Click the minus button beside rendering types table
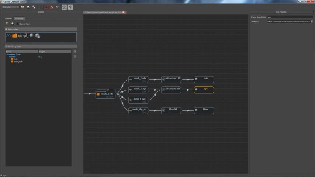315x177 pixels. (x=75, y=56)
